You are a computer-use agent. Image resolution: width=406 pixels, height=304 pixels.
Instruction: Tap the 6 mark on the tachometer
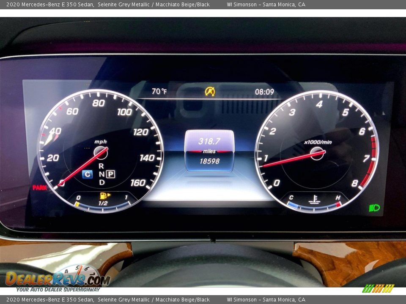[362, 131]
